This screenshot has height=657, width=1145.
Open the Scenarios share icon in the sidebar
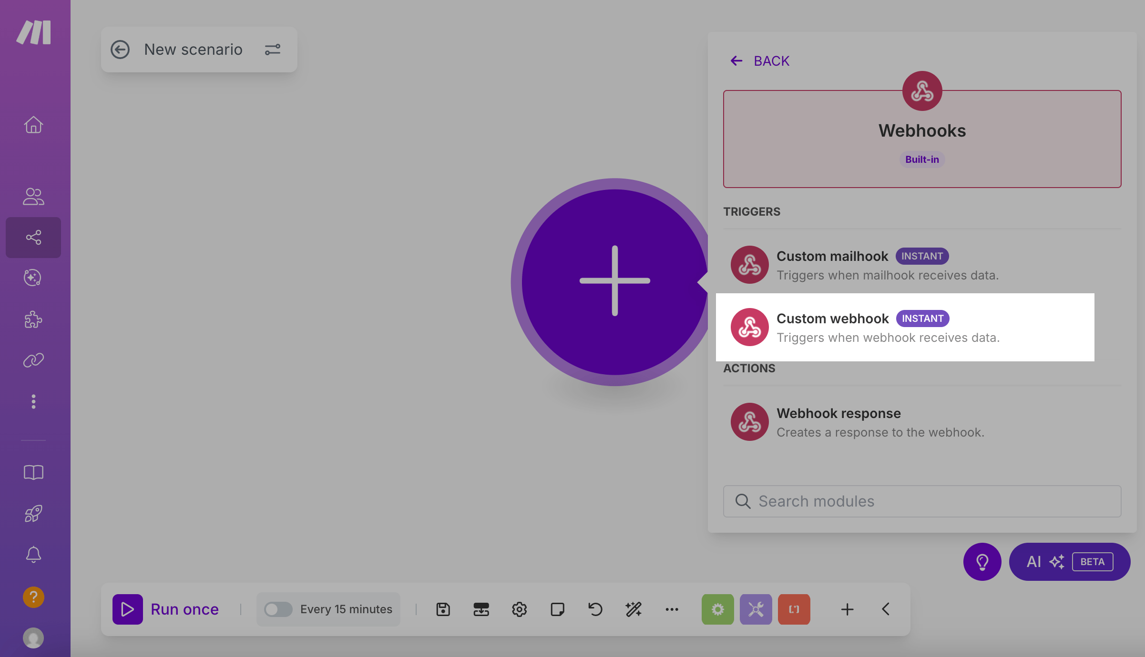point(33,237)
